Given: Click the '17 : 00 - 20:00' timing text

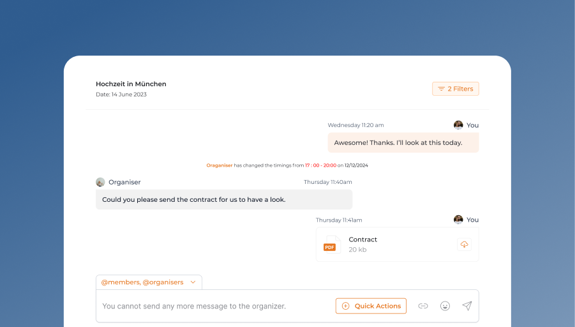Looking at the screenshot, I should pos(320,165).
